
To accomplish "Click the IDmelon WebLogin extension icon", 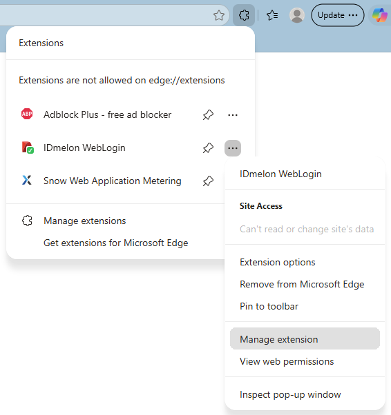I will [x=28, y=148].
